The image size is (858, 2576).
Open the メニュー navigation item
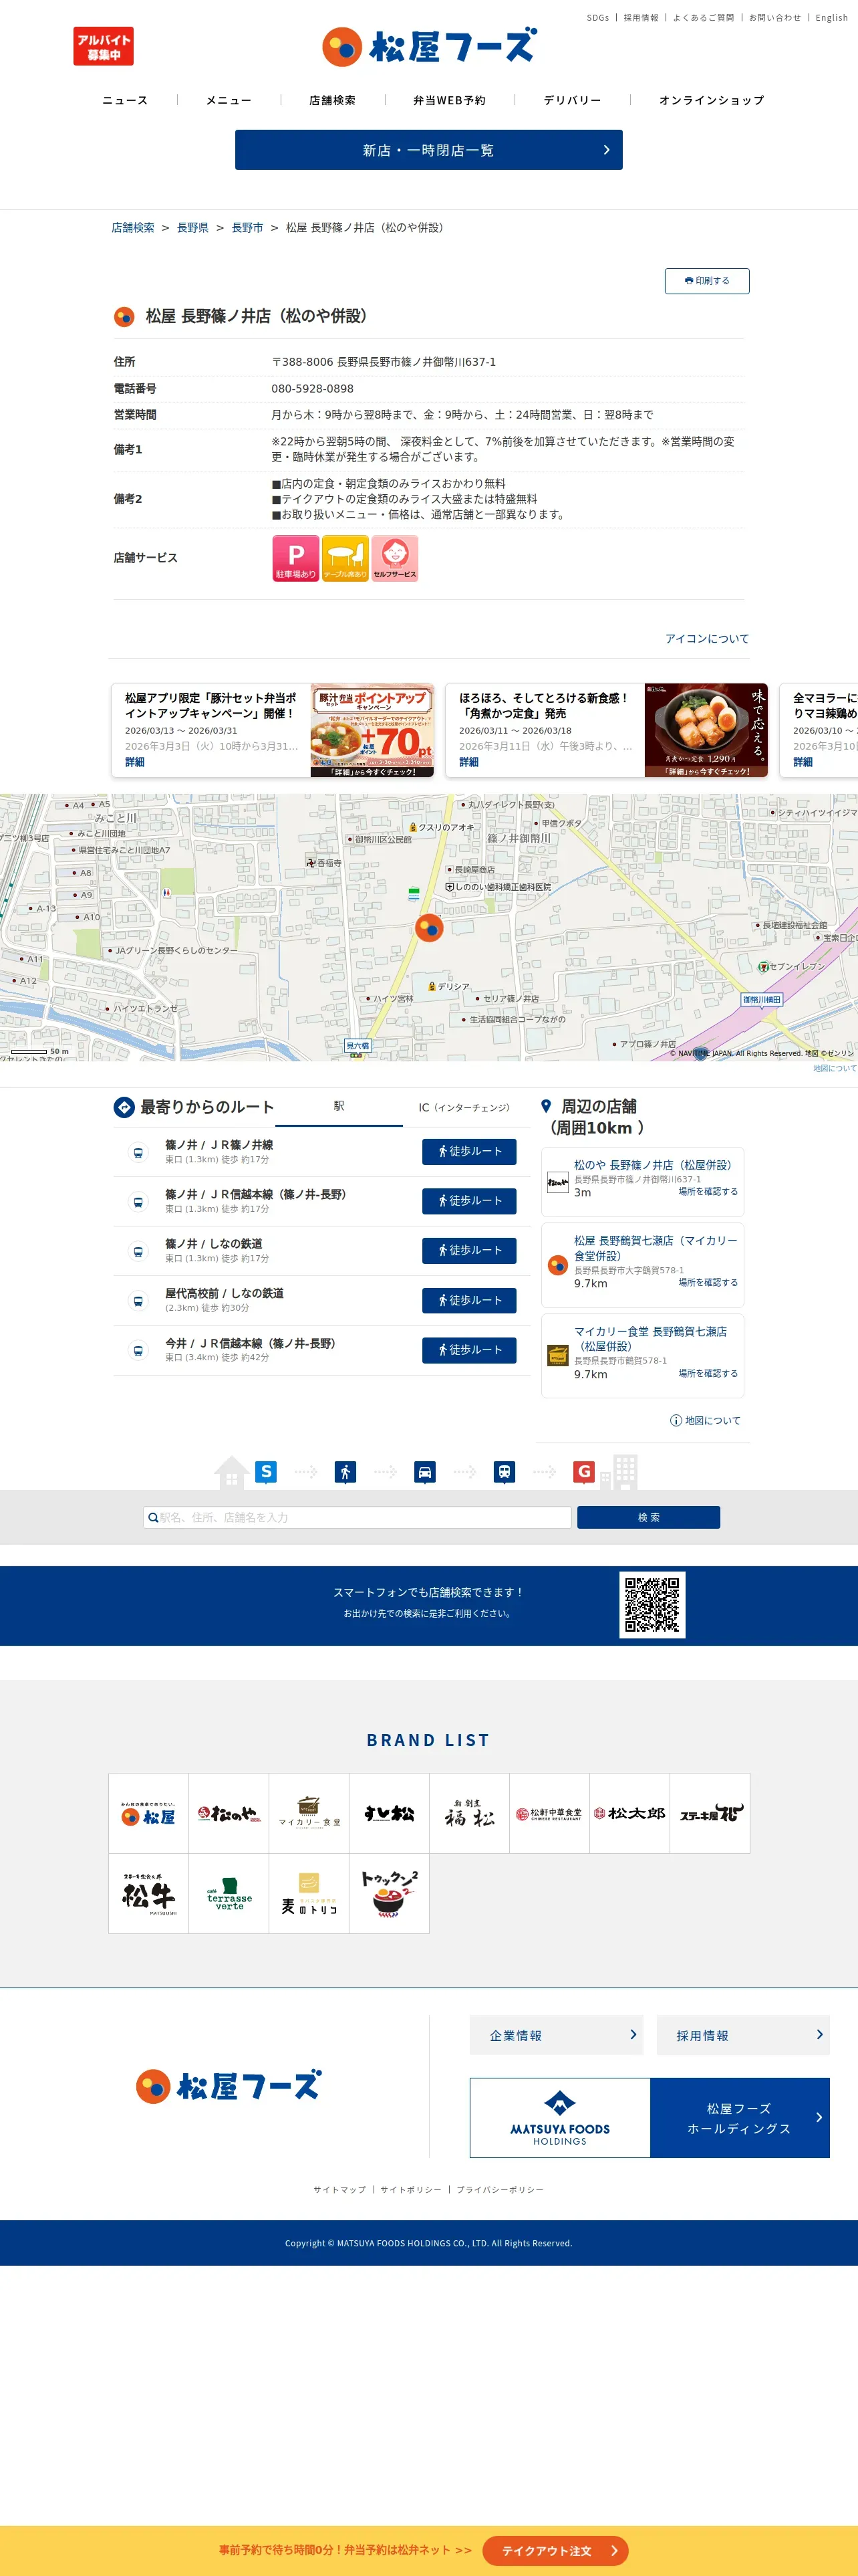click(229, 100)
